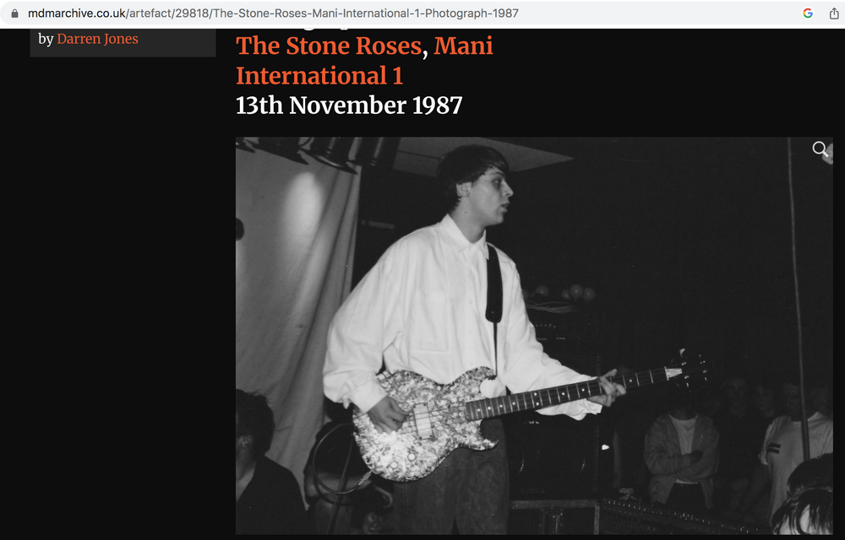Select the magnifying glass on the photograph
The image size is (845, 540).
(x=819, y=148)
